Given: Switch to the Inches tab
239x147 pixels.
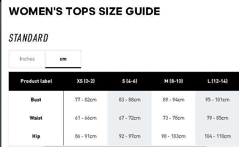Looking at the screenshot, I should 27,59.
